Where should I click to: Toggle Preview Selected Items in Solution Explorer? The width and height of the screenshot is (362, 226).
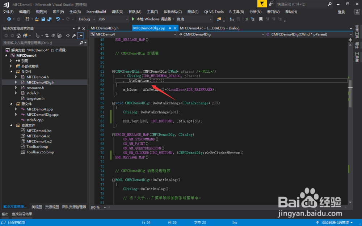tap(80, 35)
